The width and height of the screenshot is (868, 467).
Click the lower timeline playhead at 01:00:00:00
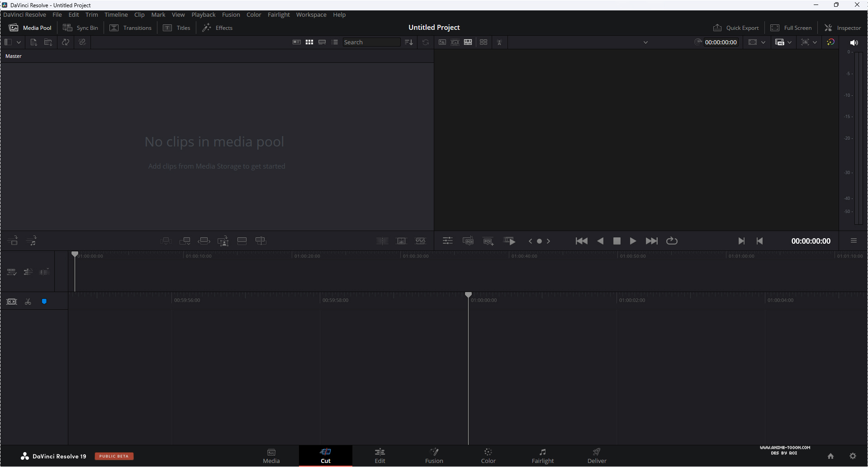point(468,295)
